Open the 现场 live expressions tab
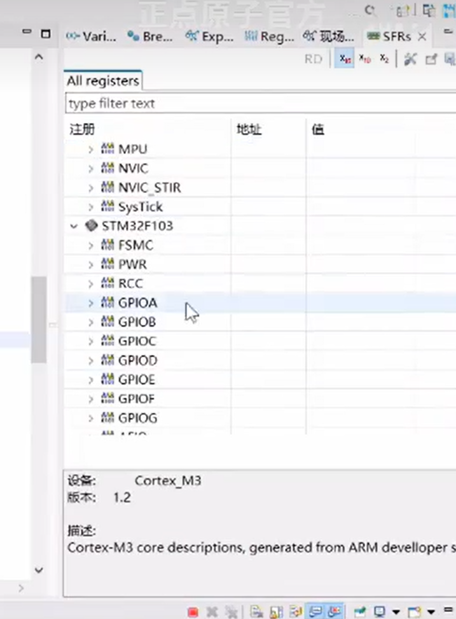 pos(329,36)
